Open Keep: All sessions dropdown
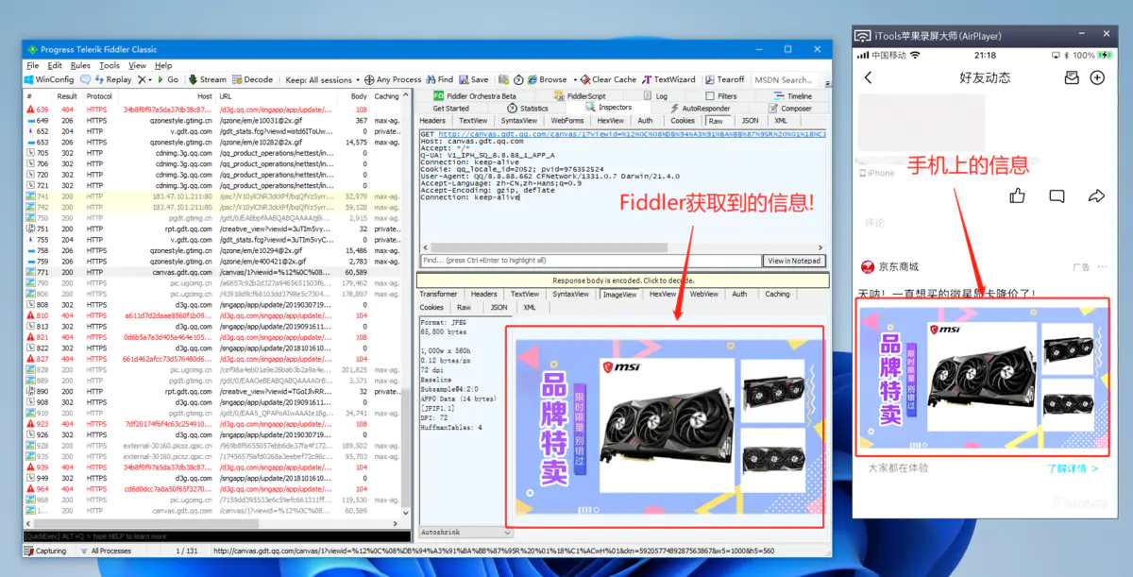The height and width of the screenshot is (577, 1133). [322, 80]
